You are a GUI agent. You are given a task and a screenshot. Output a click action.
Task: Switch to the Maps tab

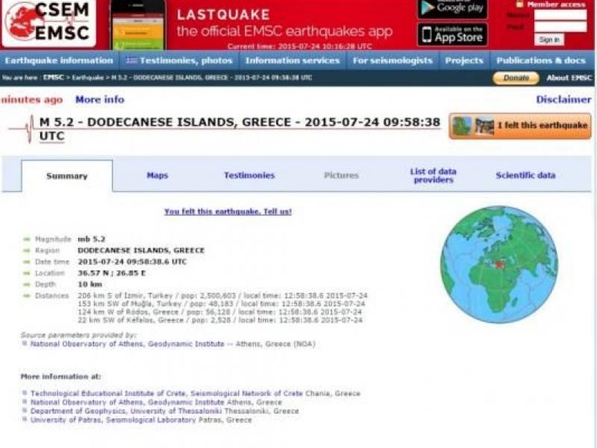[x=157, y=175]
